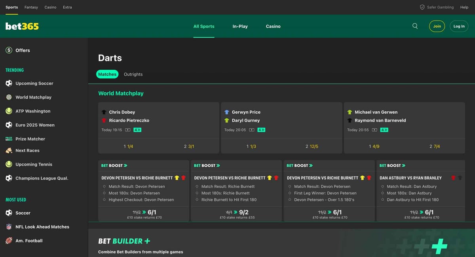Click the Upcoming Tennis ball icon
Image resolution: width=475 pixels, height=257 pixels.
coord(9,164)
